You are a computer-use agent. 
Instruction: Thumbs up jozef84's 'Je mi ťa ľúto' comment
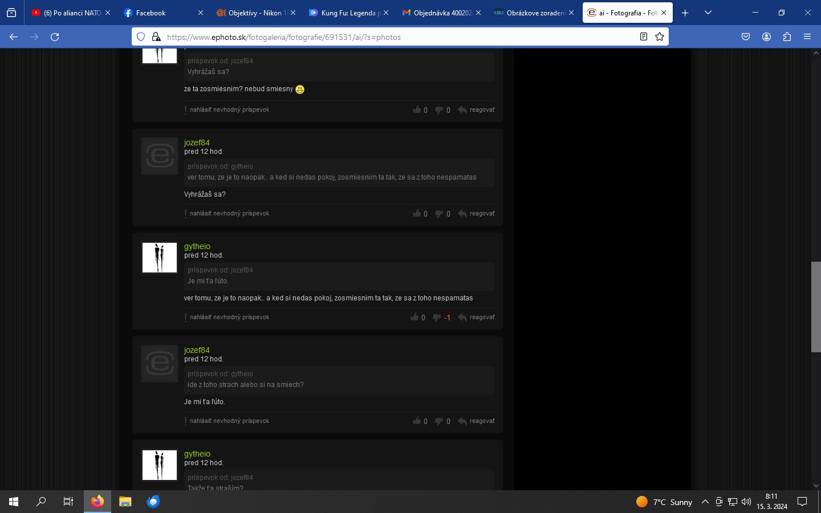(417, 421)
